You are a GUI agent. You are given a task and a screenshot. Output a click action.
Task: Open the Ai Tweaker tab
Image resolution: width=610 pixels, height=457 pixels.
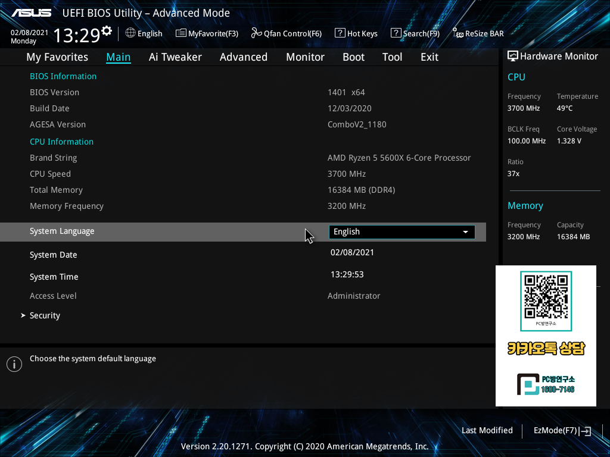175,57
